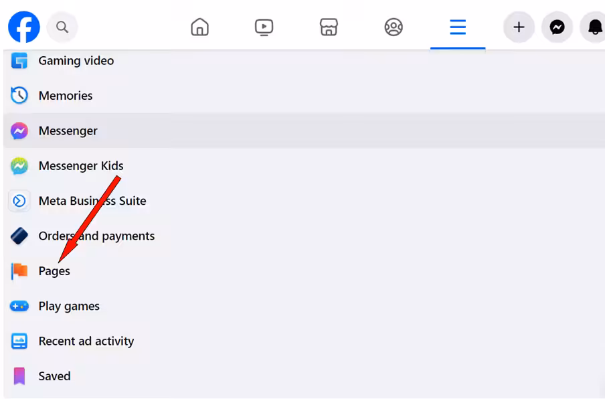Click the Recent ad activity icon
This screenshot has height=399, width=605.
click(19, 341)
